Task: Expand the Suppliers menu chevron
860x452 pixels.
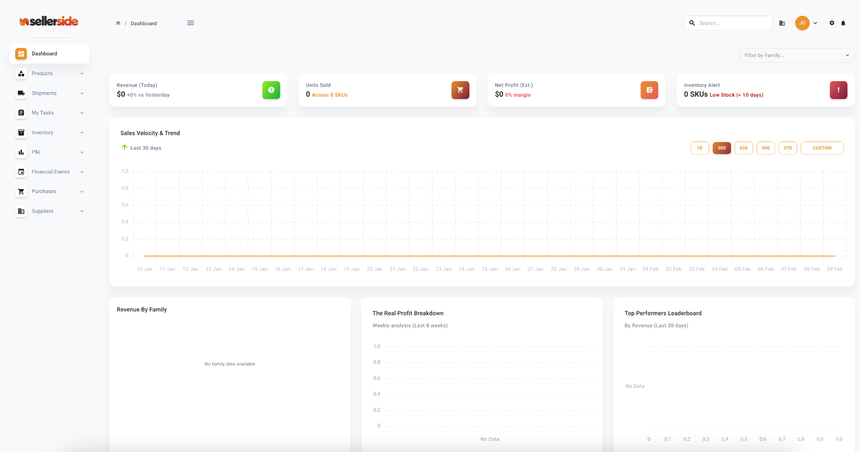Action: click(x=82, y=211)
